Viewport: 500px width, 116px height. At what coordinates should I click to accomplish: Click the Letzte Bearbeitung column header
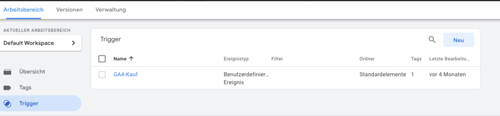[x=449, y=59]
